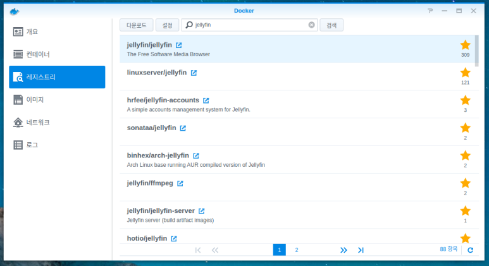This screenshot has width=489, height=266.
Task: Open external link for hrfee/jellyfin-accounts
Action: coord(206,100)
